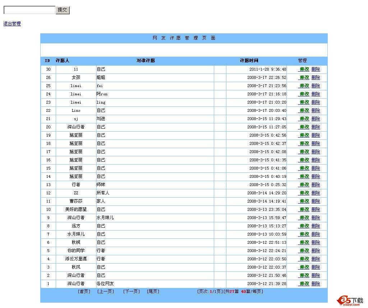Go to first page via 首页
The width and height of the screenshot is (368, 308).
point(84,292)
